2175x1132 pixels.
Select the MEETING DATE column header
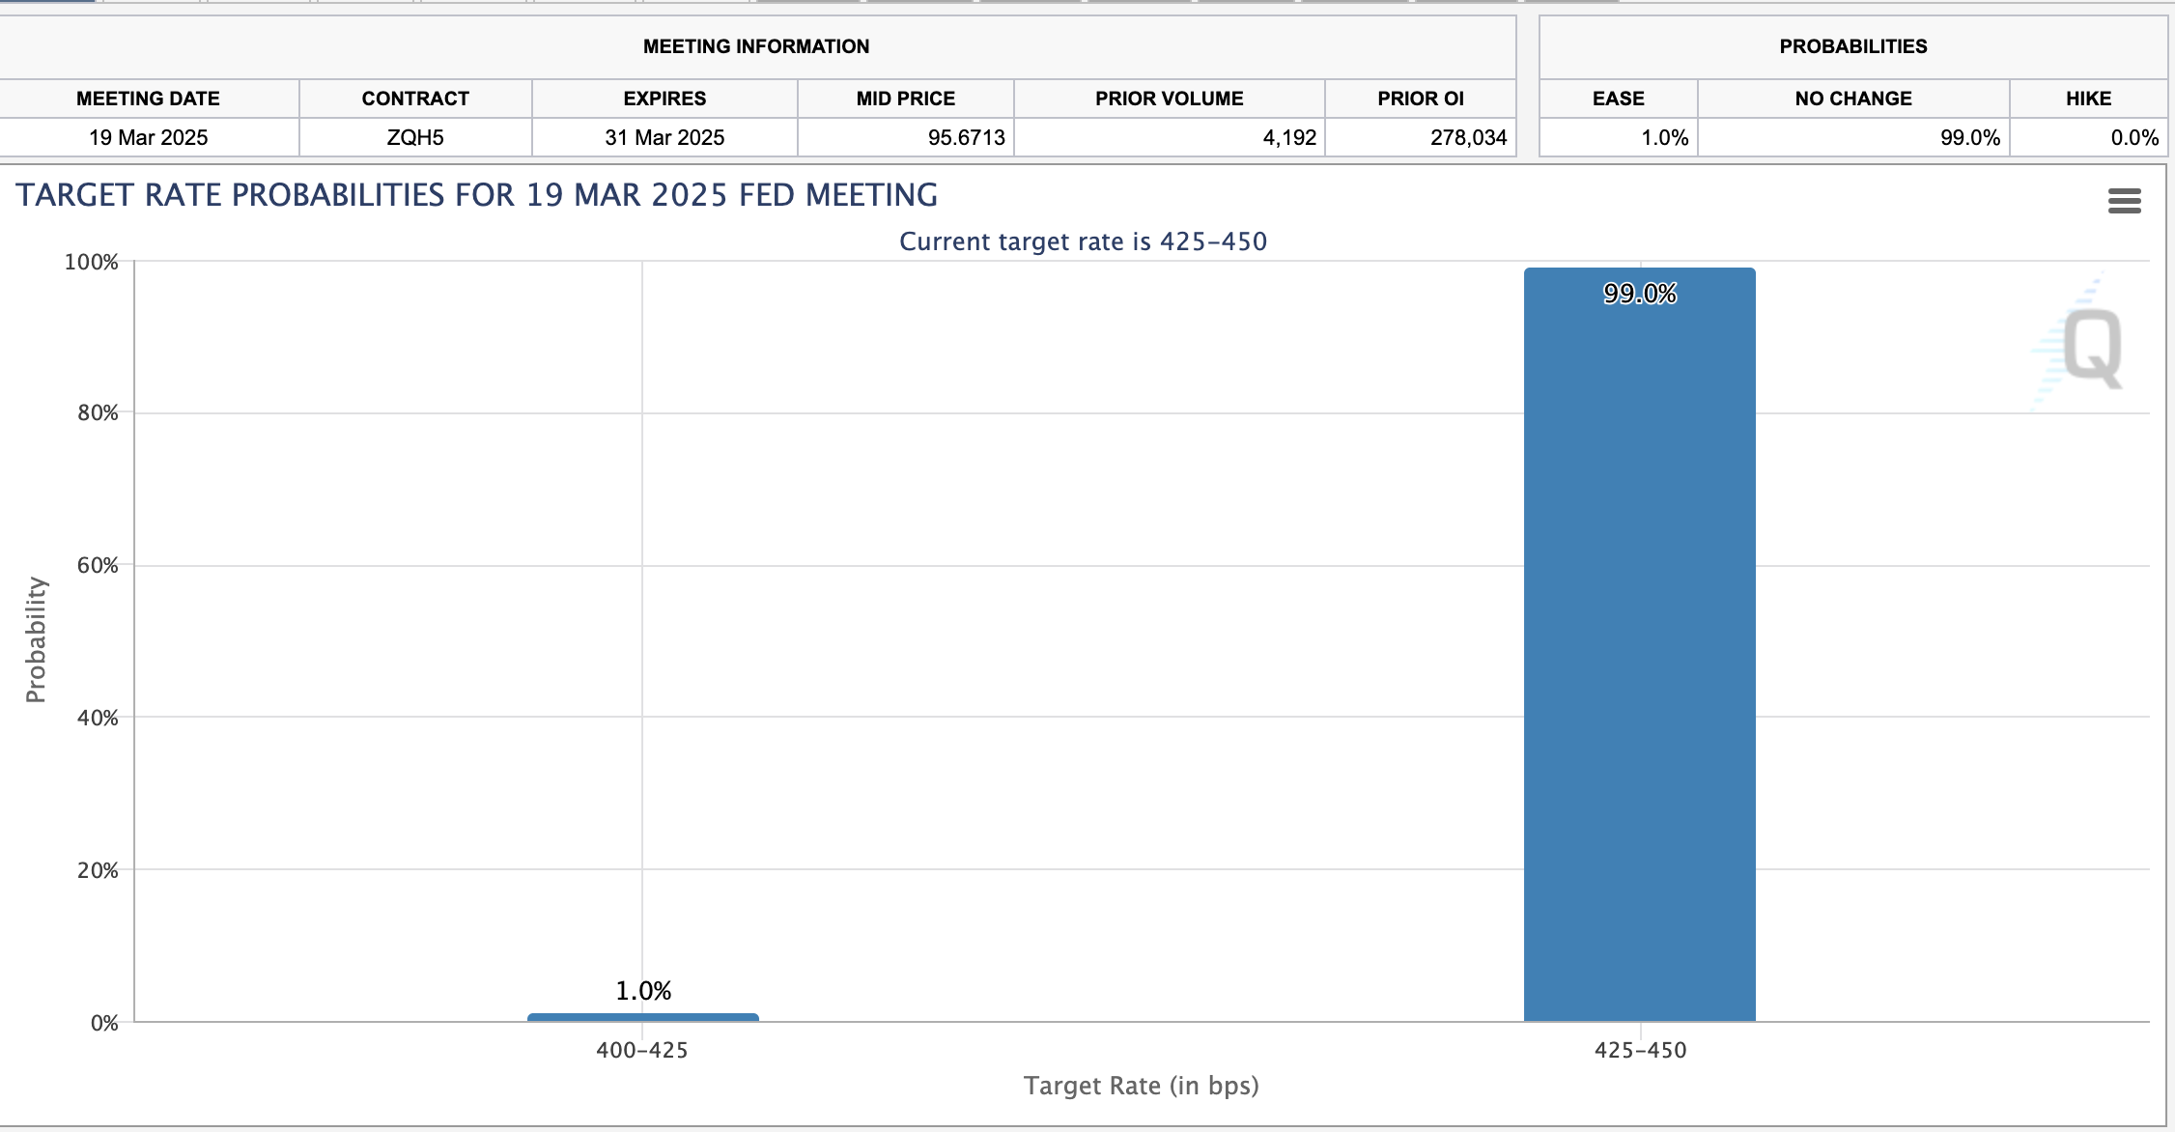(148, 99)
